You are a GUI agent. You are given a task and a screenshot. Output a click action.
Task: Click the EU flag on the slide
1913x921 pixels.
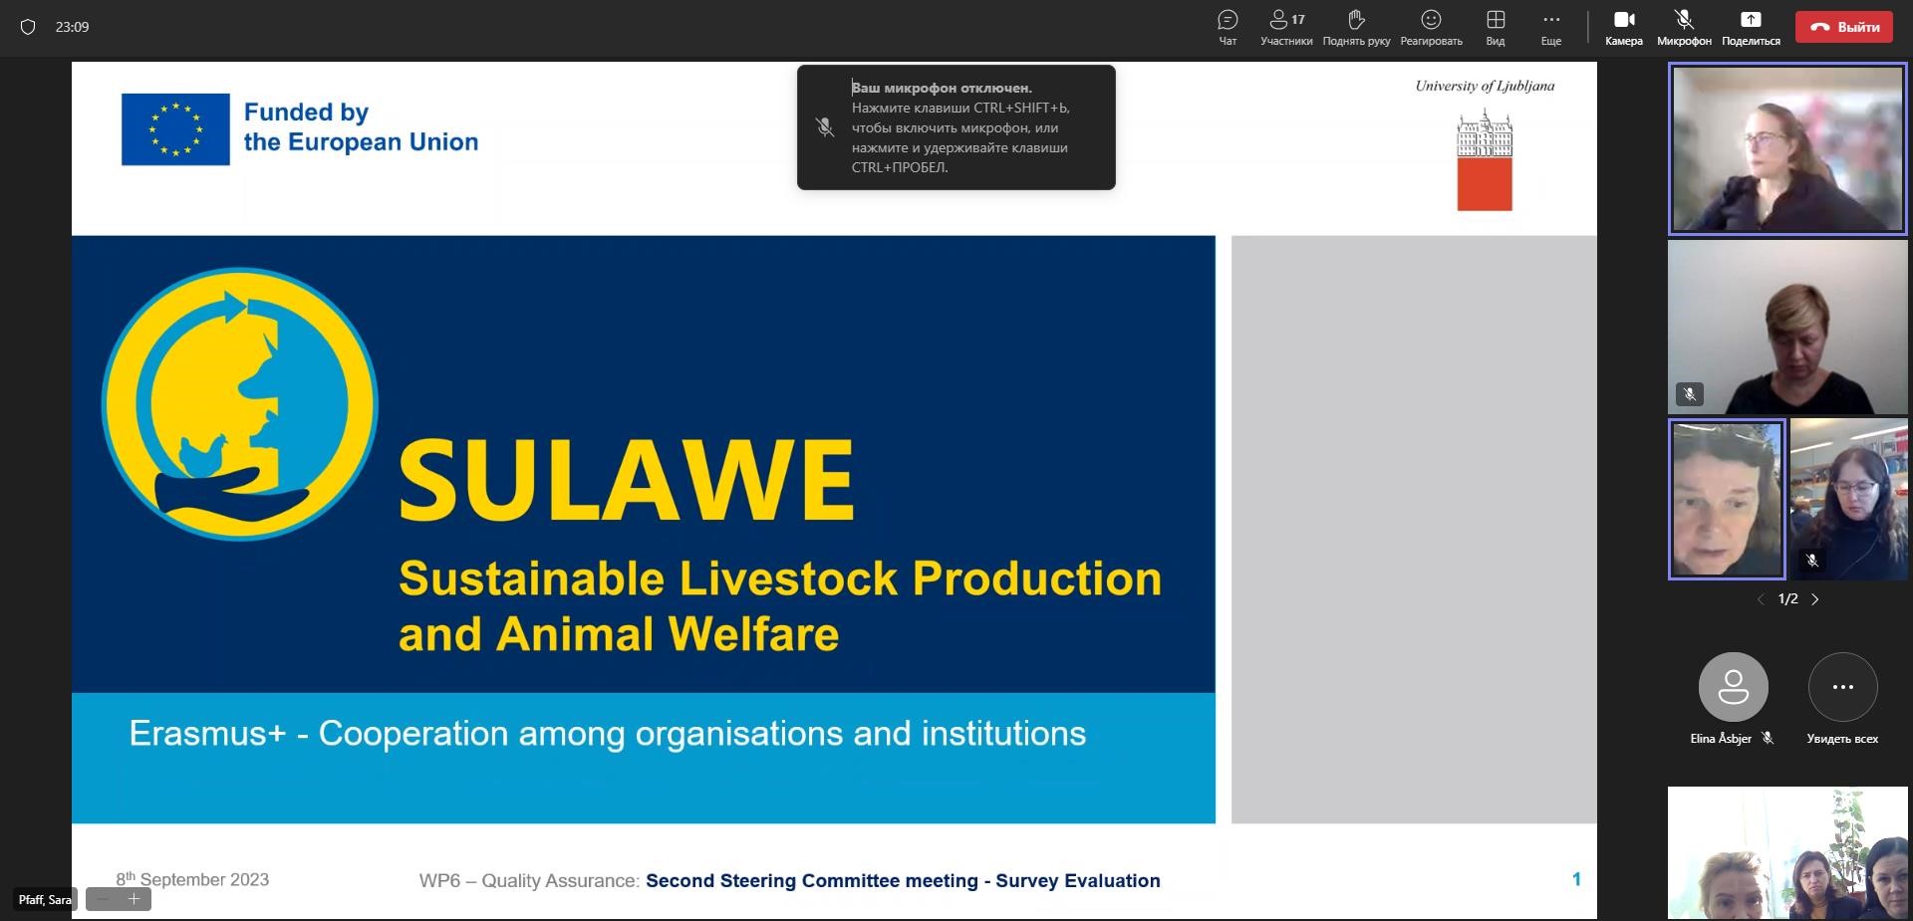[x=175, y=129]
